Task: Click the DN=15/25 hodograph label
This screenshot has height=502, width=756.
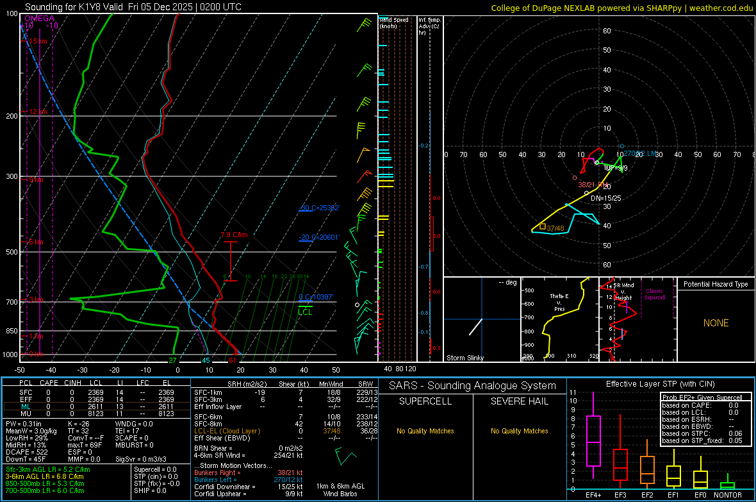Action: click(x=605, y=198)
